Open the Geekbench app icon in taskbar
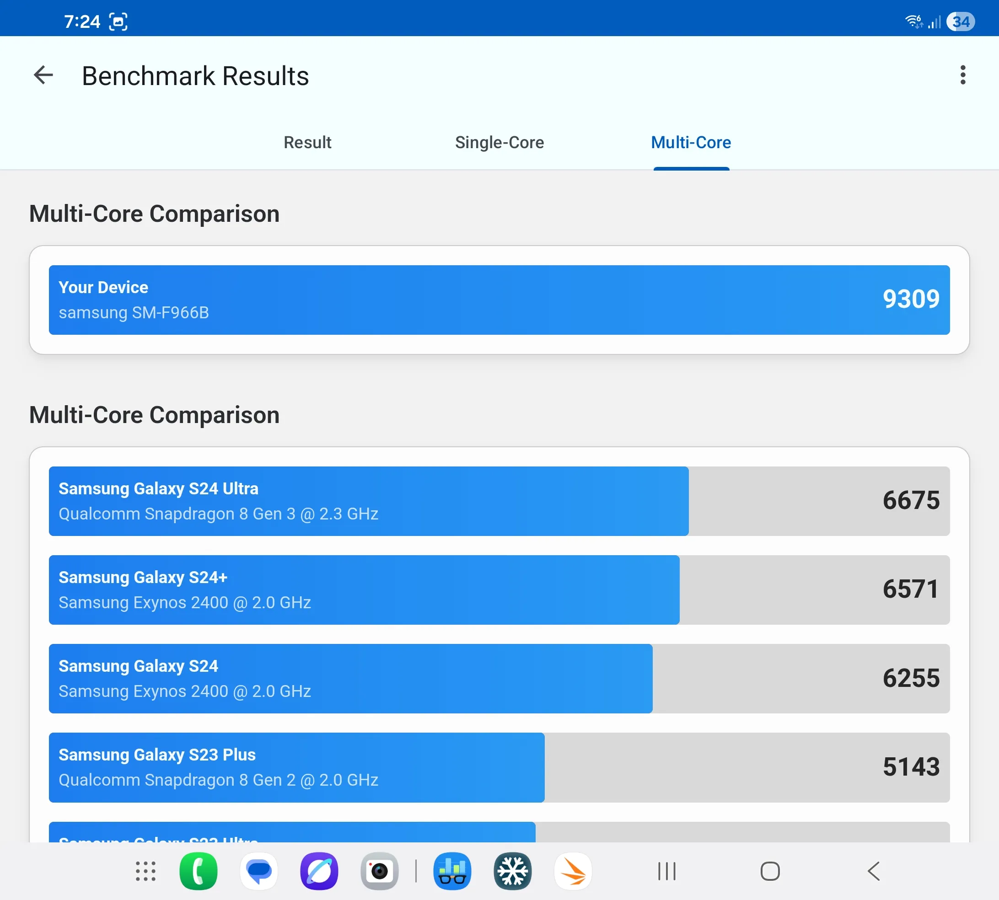 (452, 871)
